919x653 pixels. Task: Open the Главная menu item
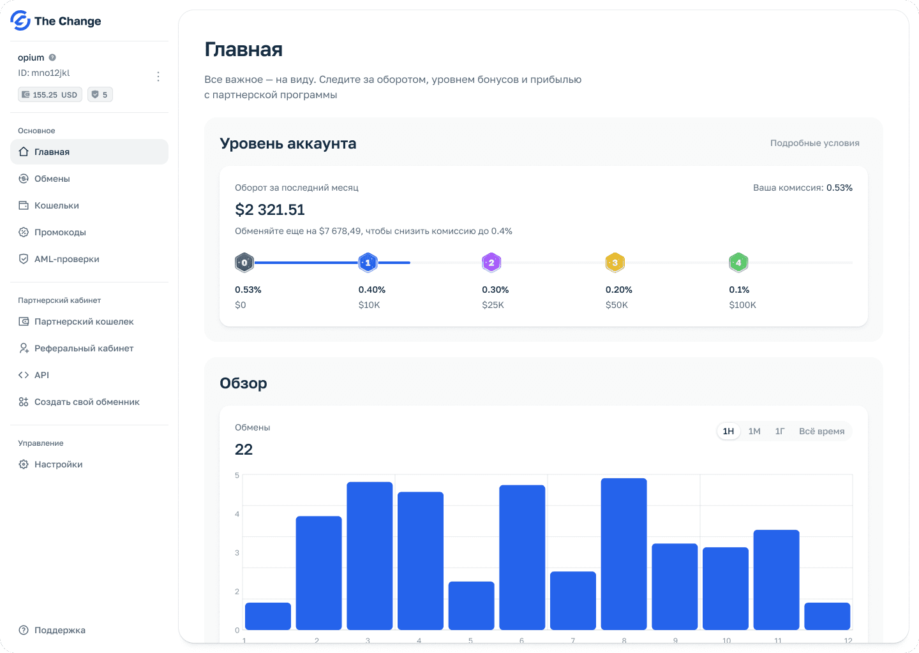(x=89, y=152)
